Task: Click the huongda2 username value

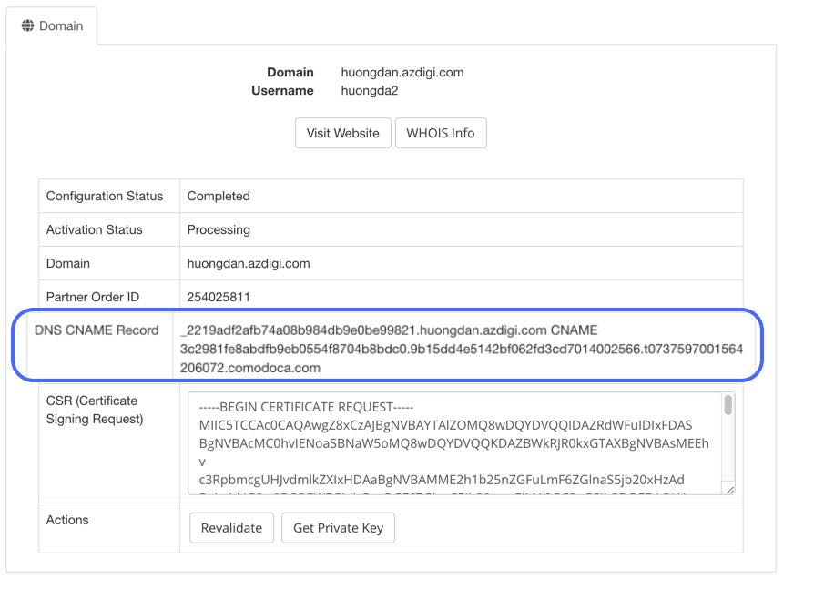Action: (370, 91)
